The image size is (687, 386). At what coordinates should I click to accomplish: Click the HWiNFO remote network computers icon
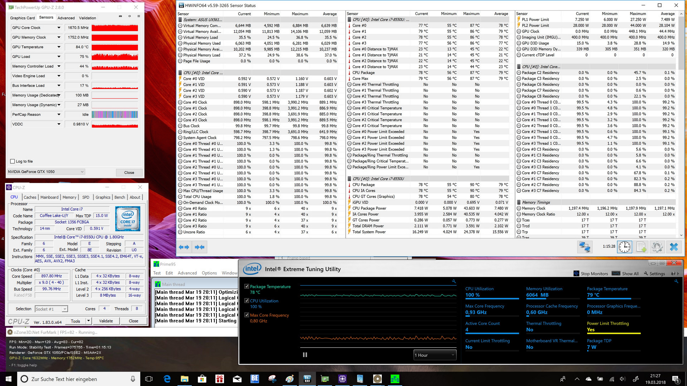pos(585,247)
